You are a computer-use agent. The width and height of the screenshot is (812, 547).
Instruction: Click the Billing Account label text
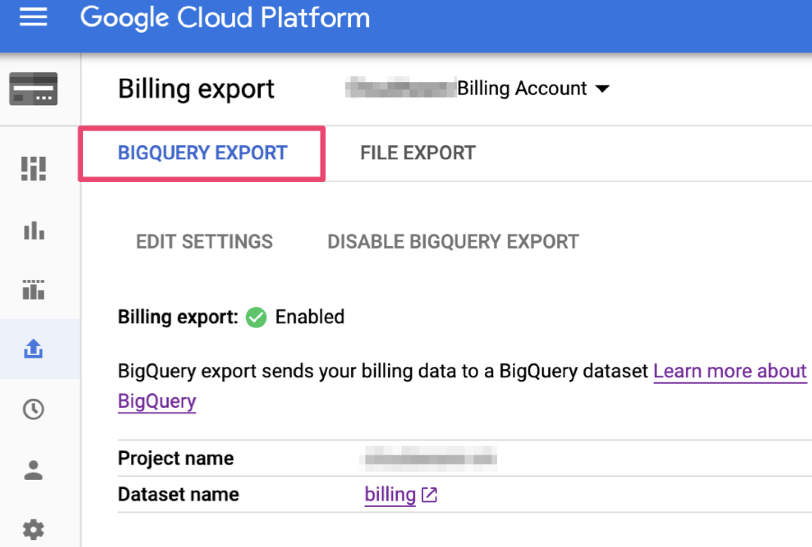(x=522, y=88)
